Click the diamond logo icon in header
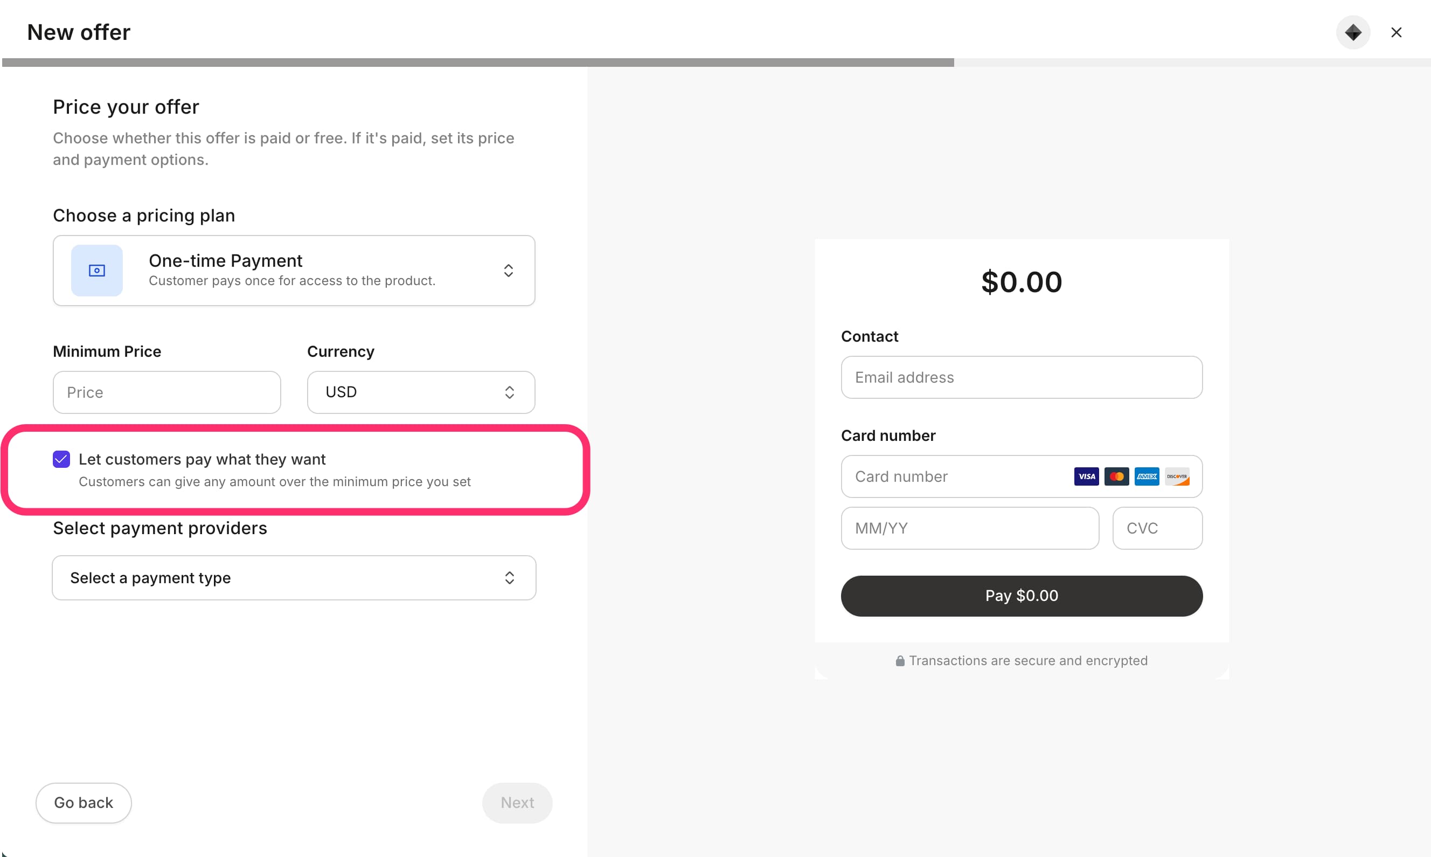This screenshot has height=857, width=1431. (x=1352, y=32)
